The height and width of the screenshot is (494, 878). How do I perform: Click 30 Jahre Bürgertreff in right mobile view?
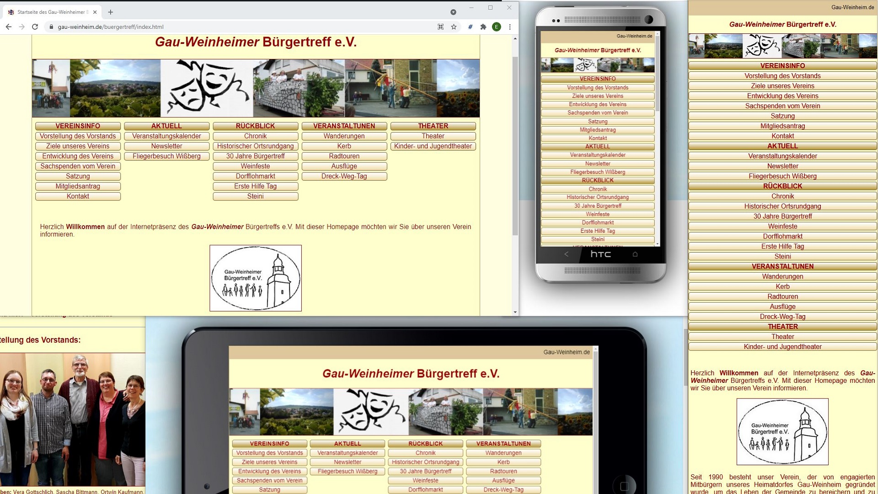click(x=782, y=216)
